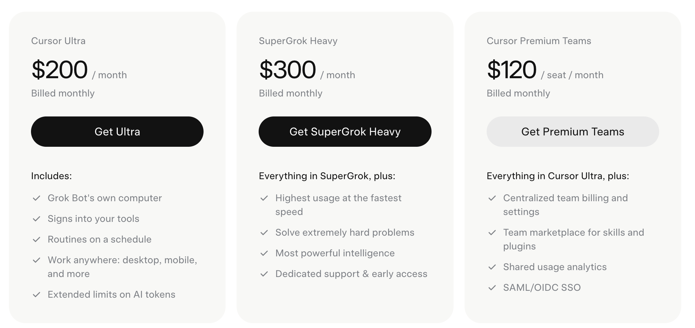Click checkmark next to SAML/OIDC SSO
The width and height of the screenshot is (695, 328).
(492, 288)
